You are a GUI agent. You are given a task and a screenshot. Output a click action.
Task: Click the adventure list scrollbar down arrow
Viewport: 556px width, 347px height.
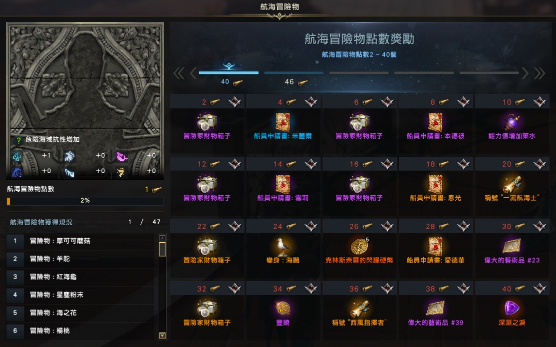click(162, 336)
